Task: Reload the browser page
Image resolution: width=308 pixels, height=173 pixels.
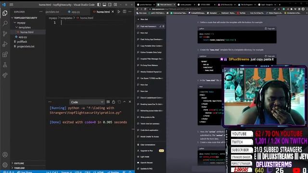Action: click(145, 9)
